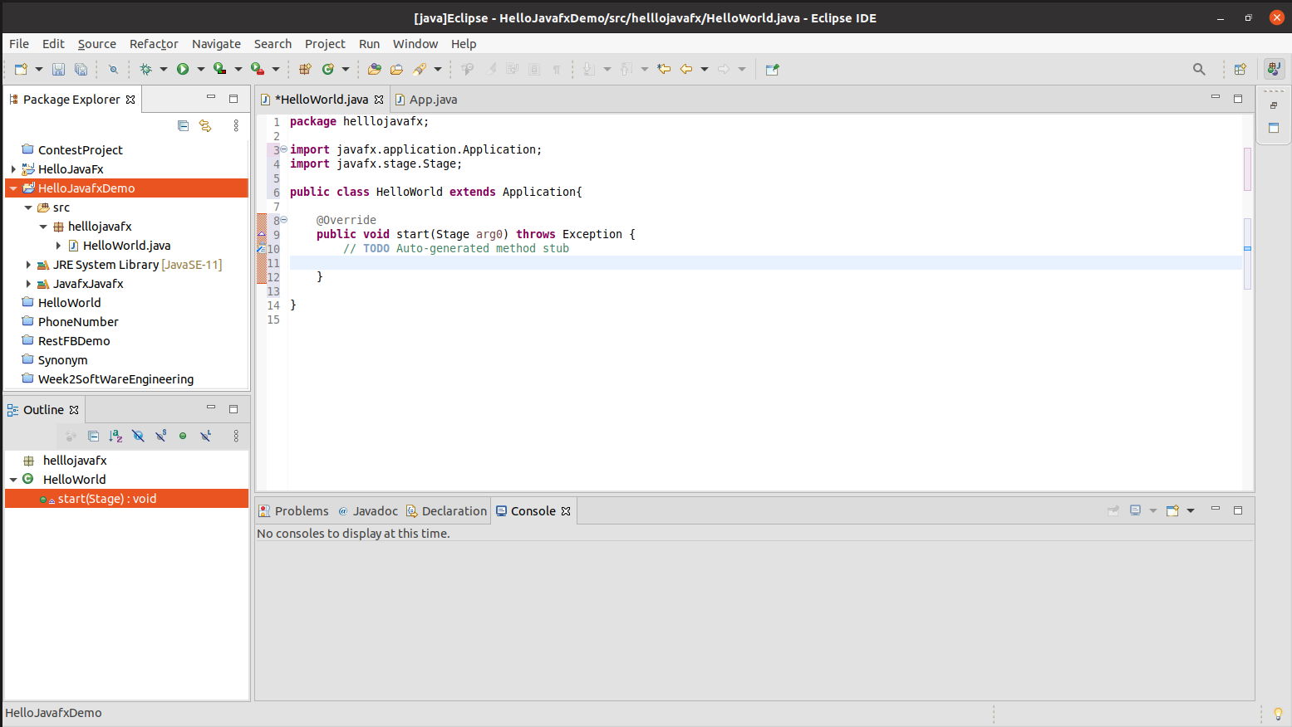
Task: Toggle Hide Static Members in the Outline toolbar
Action: point(160,436)
